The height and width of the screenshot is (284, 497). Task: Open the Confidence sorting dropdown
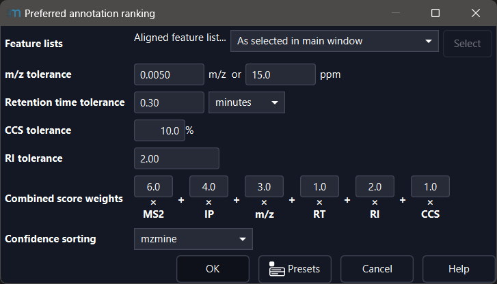[193, 239]
